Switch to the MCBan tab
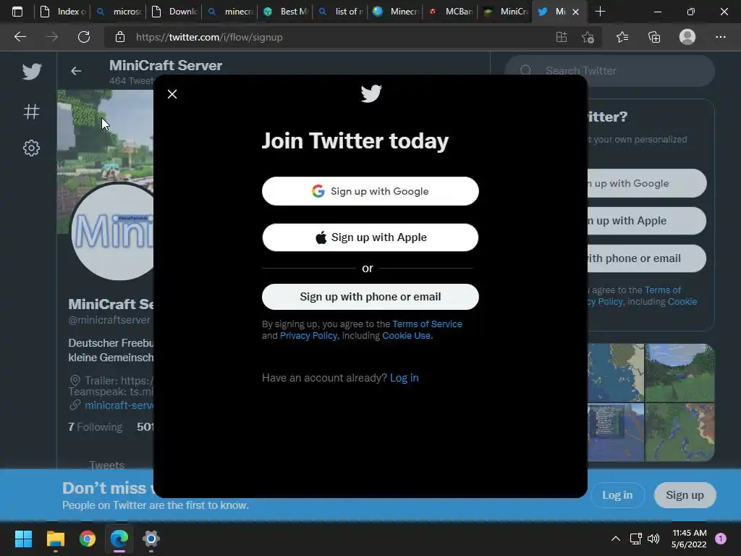This screenshot has height=556, width=741. tap(451, 12)
